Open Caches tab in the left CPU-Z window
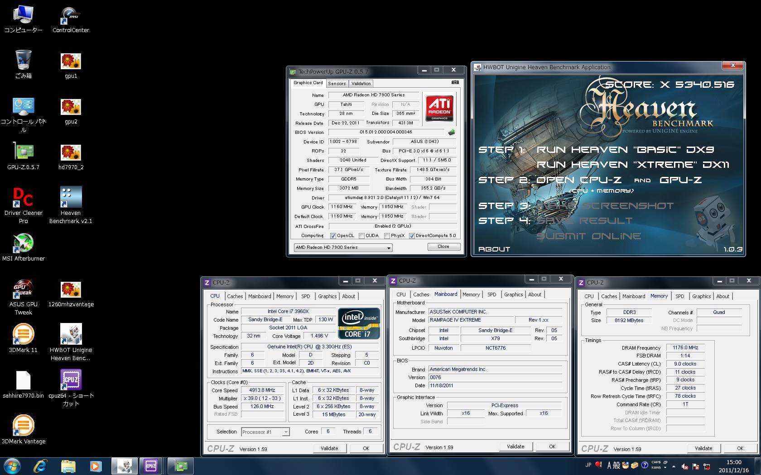The image size is (761, 475). (x=235, y=296)
